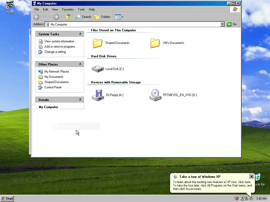Open the Add or remove programs link
The width and height of the screenshot is (270, 202).
(60, 47)
